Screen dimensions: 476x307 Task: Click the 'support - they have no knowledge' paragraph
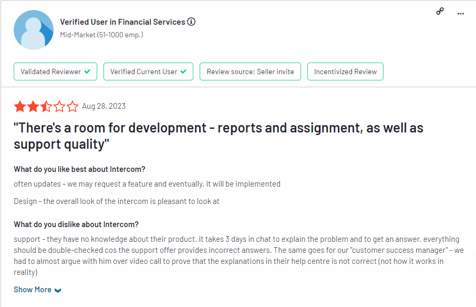click(239, 255)
